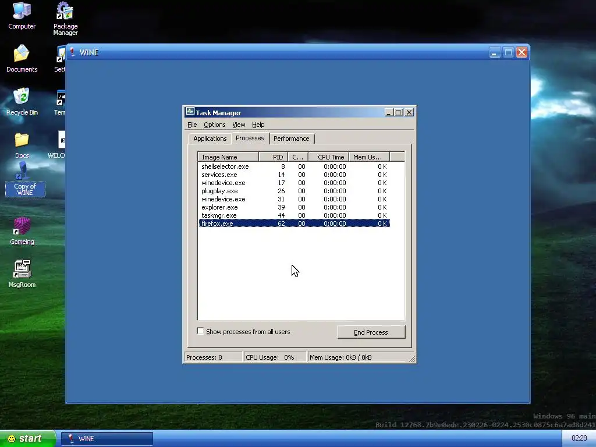The width and height of the screenshot is (596, 447).
Task: Sort by Mem Usage column header
Action: coord(370,157)
